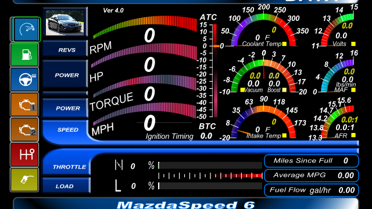Viewport: 372px width, 209px height.
Task: Select the green fuel pump icon
Action: coord(24,55)
